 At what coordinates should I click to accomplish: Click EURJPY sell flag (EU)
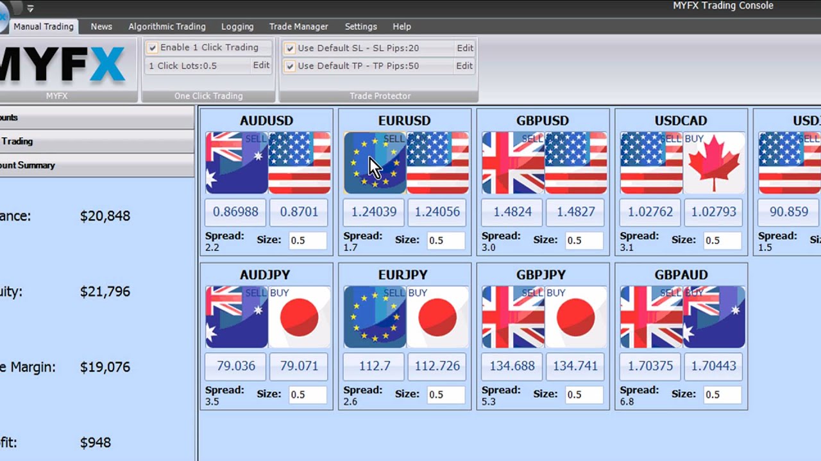[375, 317]
